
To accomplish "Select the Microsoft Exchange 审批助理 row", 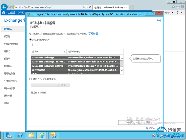I will coord(75,66).
